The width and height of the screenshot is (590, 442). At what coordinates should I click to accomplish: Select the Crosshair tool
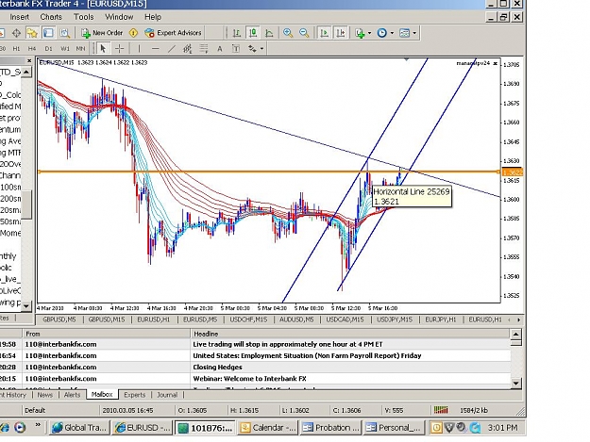coord(119,48)
